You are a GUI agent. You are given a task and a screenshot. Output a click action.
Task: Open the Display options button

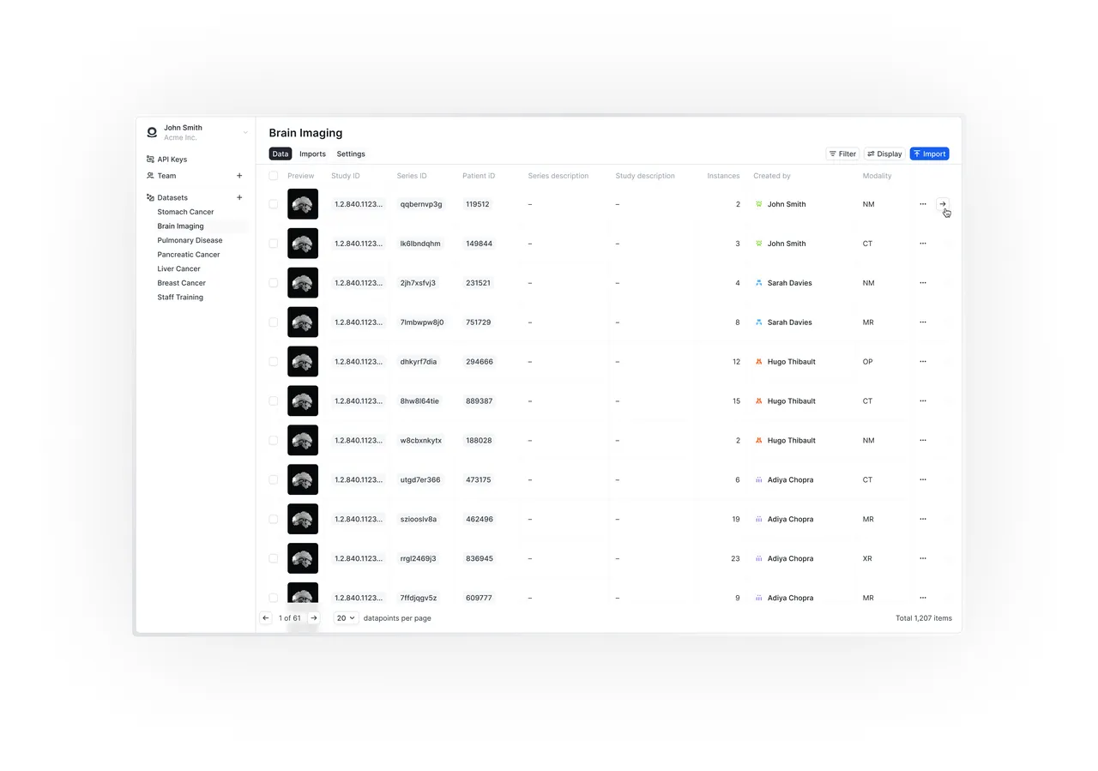click(884, 154)
